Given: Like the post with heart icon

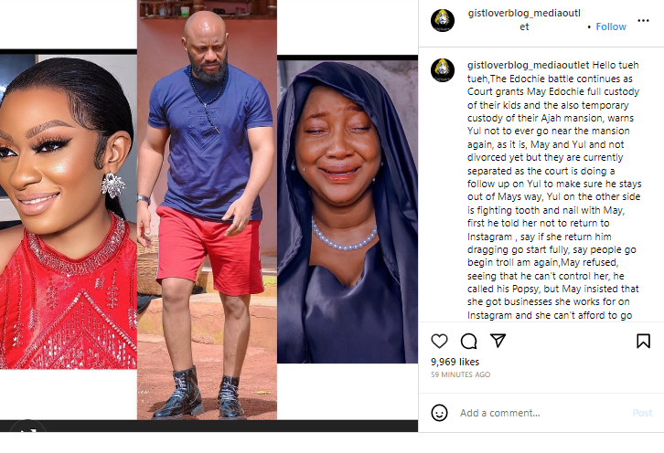Looking at the screenshot, I should point(439,341).
